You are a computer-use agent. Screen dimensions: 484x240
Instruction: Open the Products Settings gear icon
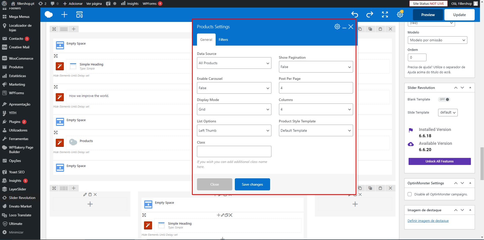pos(337,27)
